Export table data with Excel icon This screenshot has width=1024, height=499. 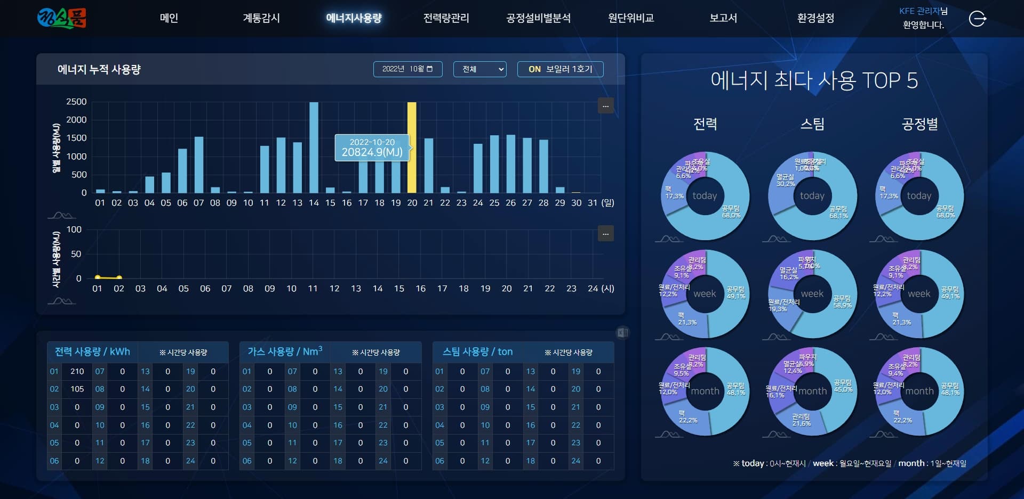622,333
